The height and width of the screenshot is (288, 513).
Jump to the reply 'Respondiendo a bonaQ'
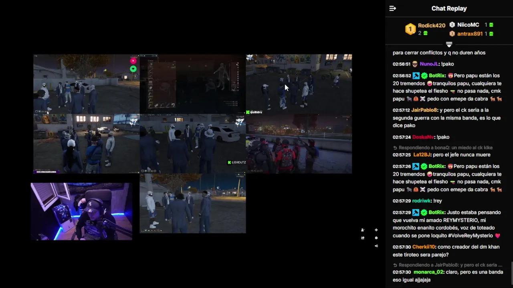[445, 148]
